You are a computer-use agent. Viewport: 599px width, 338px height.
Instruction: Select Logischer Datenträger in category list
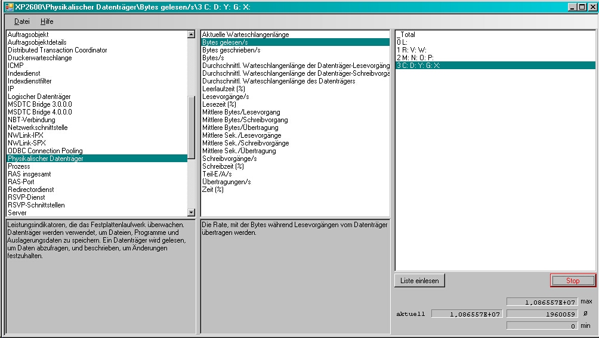[39, 97]
